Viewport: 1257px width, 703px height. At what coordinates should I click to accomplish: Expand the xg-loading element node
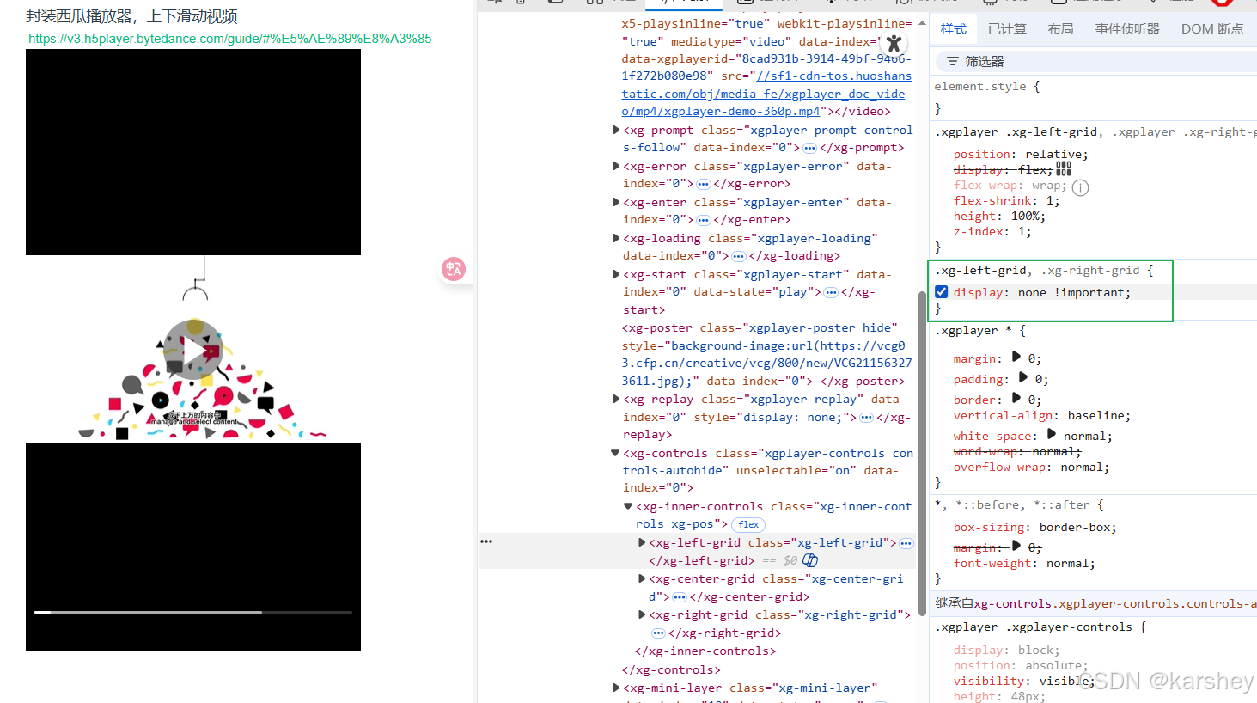click(x=616, y=238)
